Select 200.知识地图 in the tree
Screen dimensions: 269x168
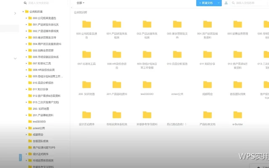41,109
